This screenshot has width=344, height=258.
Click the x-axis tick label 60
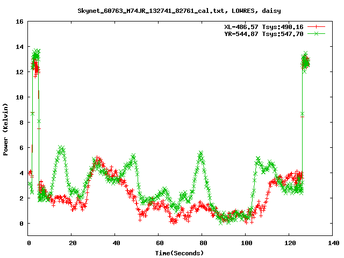(160, 243)
